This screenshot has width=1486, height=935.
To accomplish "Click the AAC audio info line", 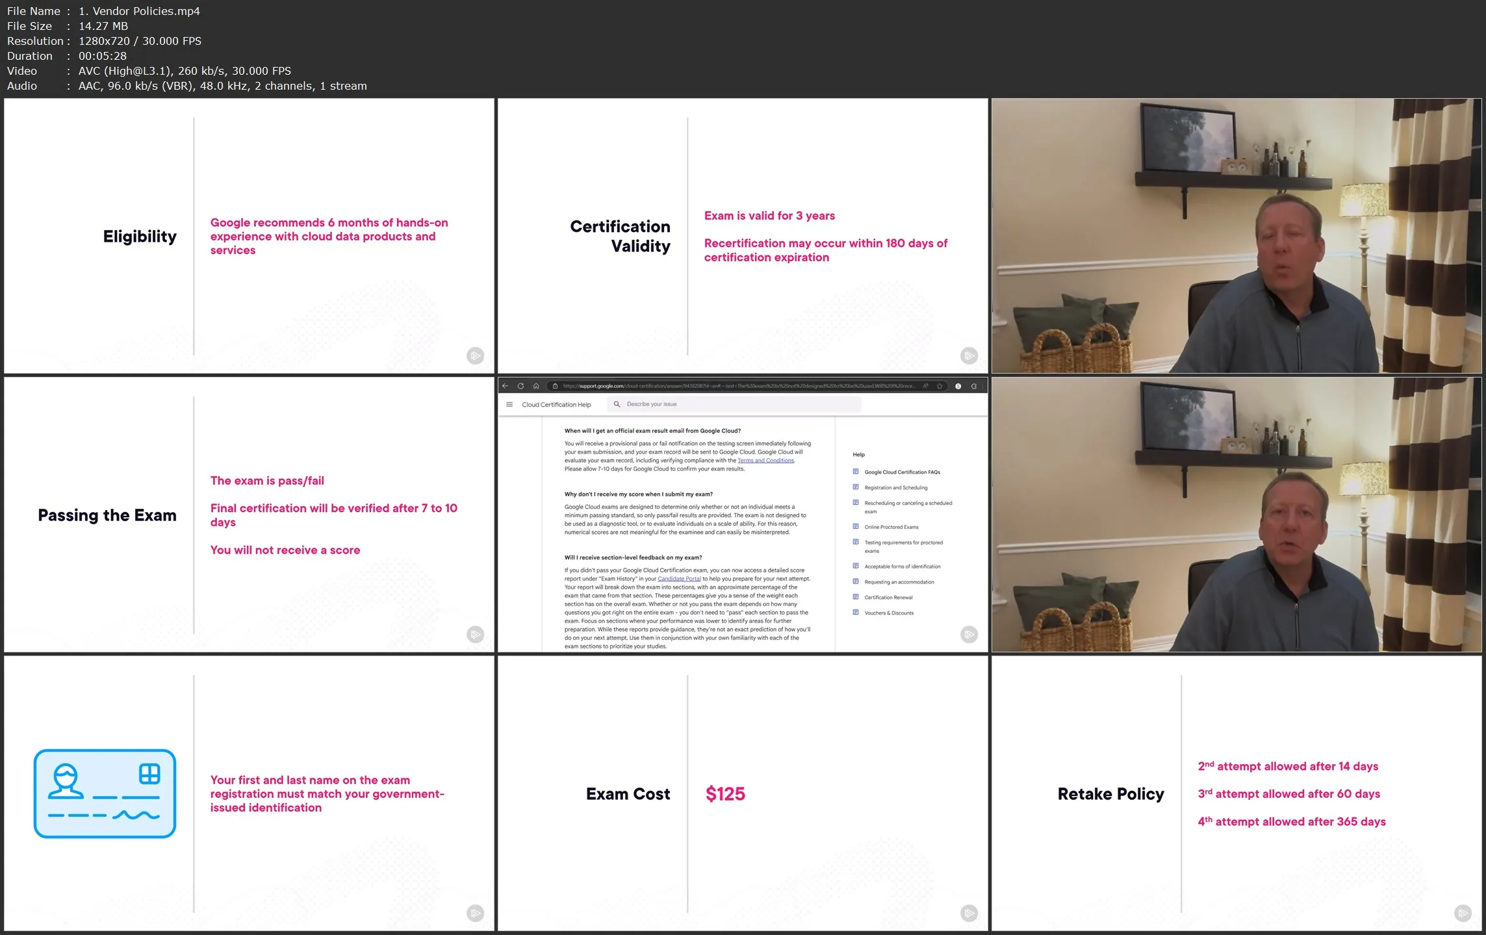I will (222, 86).
